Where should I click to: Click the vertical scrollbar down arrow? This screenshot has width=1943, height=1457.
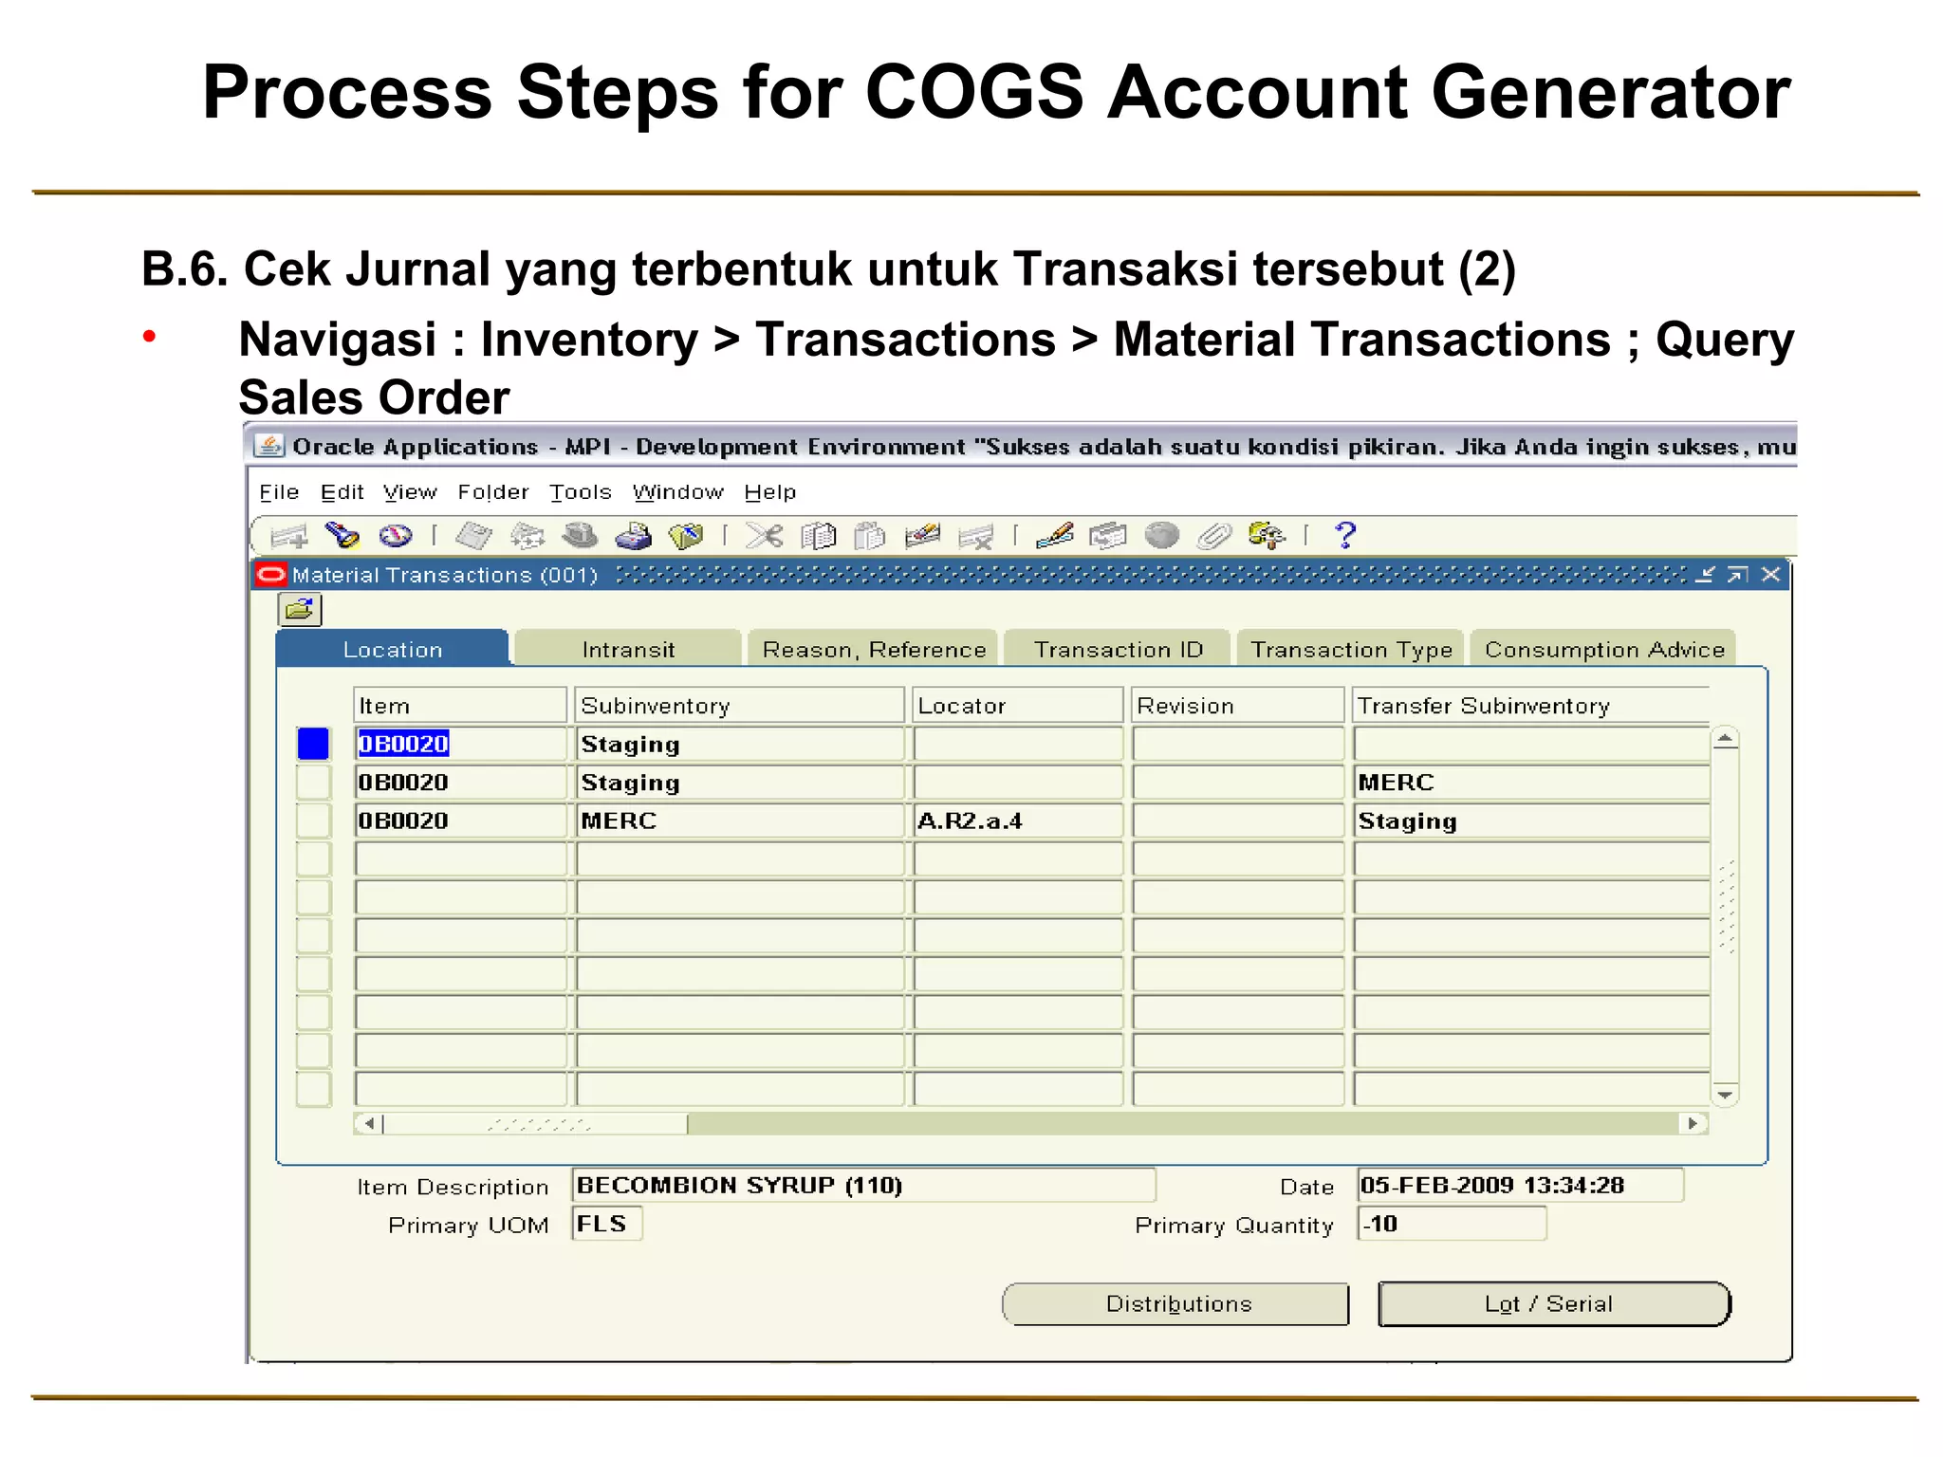coord(1726,1095)
